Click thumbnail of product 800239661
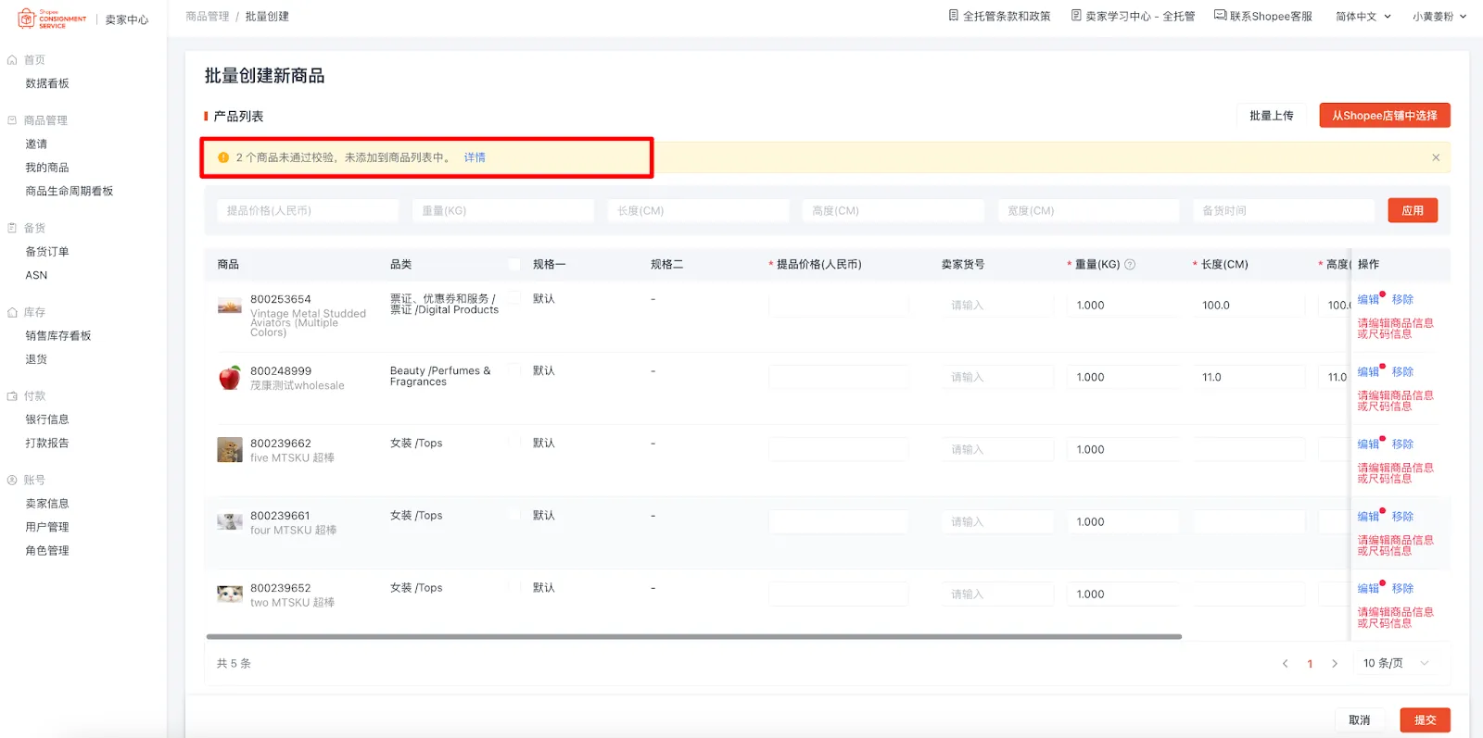 (x=230, y=522)
